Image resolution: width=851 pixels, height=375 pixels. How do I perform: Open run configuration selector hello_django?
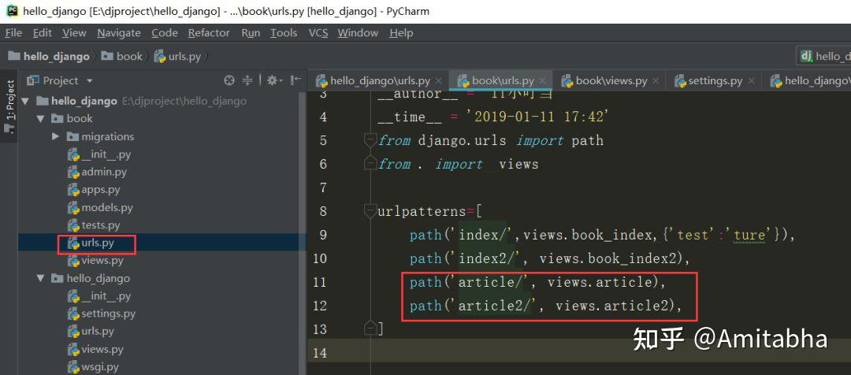(x=824, y=57)
